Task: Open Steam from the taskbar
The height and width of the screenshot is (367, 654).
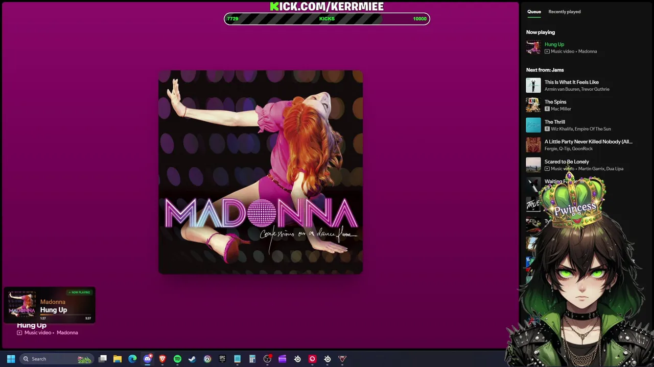Action: pos(192,359)
